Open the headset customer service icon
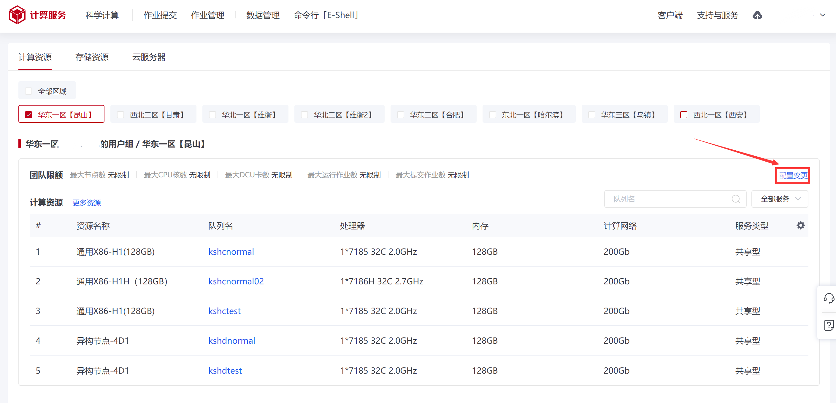 [829, 298]
